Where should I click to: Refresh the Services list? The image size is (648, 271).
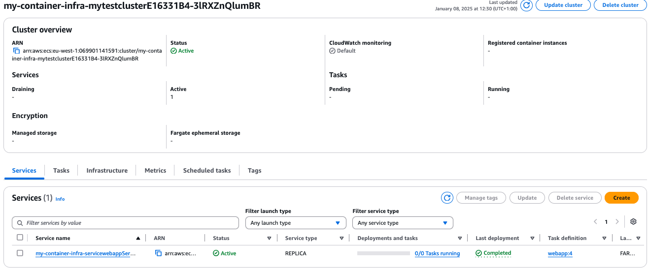click(447, 198)
